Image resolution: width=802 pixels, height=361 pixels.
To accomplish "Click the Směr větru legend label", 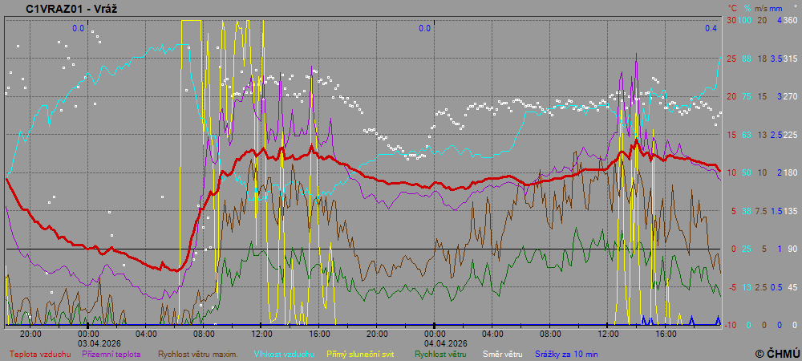I will pyautogui.click(x=501, y=353).
